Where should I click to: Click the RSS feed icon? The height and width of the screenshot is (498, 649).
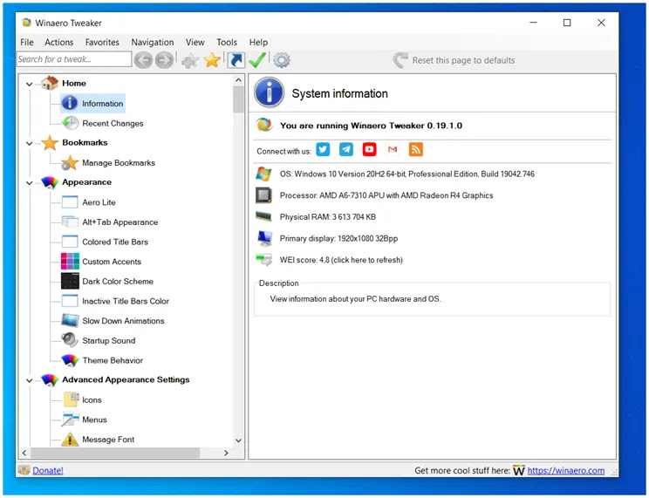(x=416, y=149)
